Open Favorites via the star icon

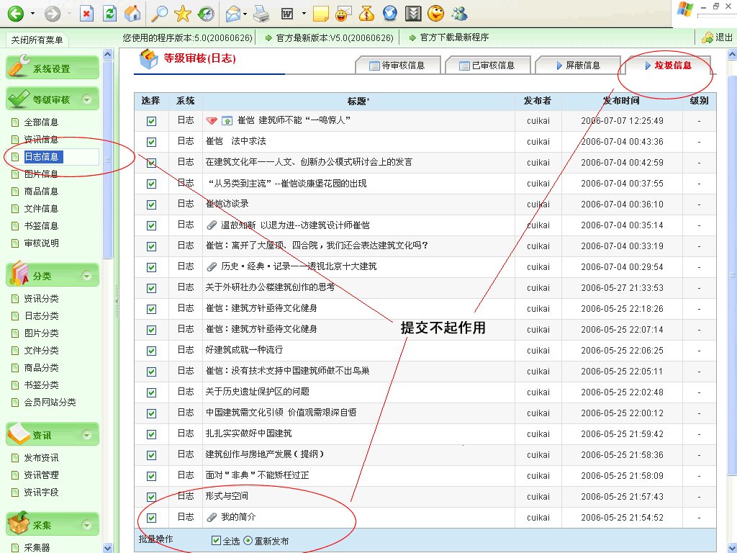[x=183, y=13]
